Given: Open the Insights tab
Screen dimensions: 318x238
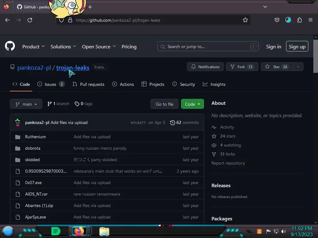Looking at the screenshot, I should (x=214, y=84).
